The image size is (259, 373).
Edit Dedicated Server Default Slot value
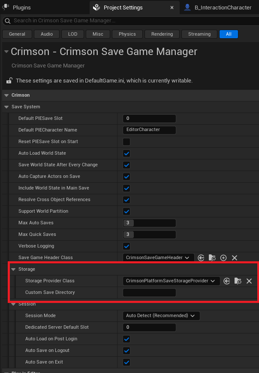coord(149,327)
